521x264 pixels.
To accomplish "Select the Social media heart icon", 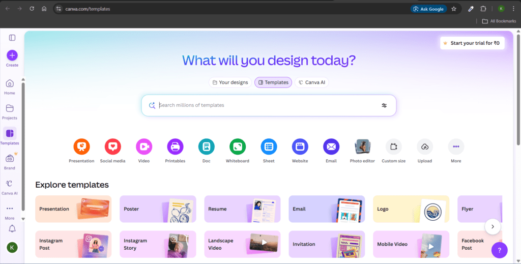I will (x=112, y=146).
